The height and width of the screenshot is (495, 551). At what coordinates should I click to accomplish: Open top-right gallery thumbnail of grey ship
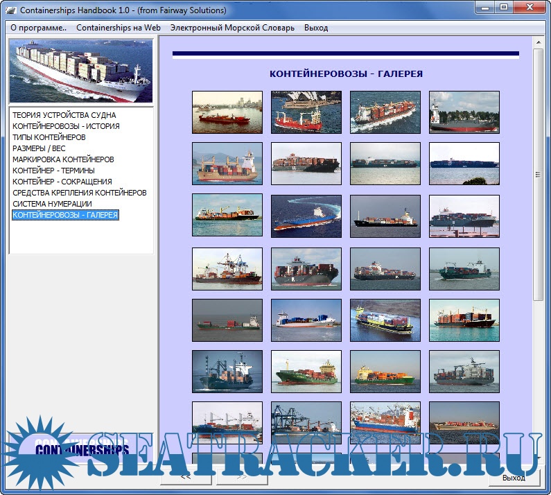click(464, 112)
